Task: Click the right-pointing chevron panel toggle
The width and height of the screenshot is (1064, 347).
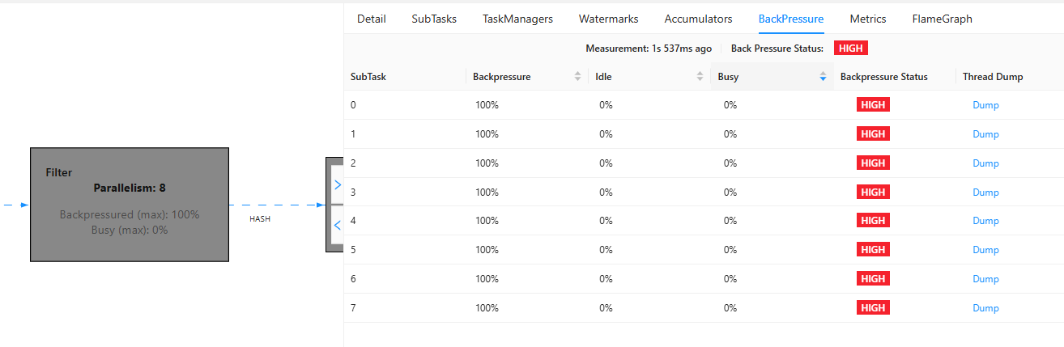Action: point(338,185)
